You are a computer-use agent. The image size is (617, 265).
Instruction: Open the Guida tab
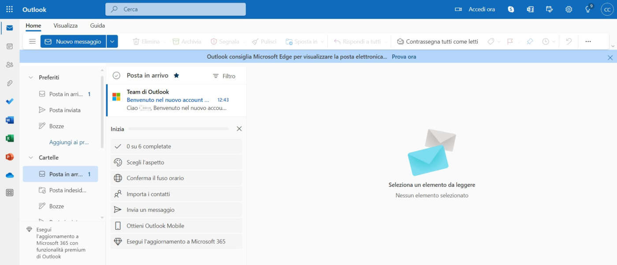(97, 25)
